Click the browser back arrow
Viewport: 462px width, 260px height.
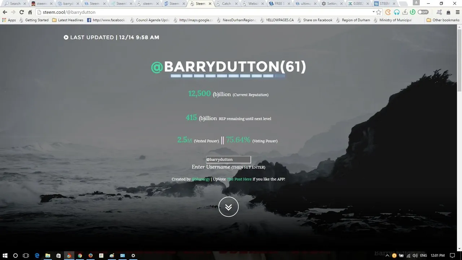pyautogui.click(x=5, y=12)
